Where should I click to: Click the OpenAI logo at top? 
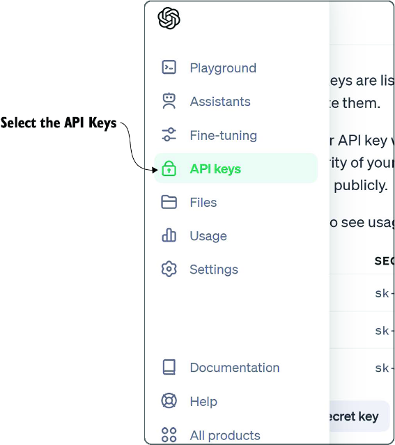point(169,18)
